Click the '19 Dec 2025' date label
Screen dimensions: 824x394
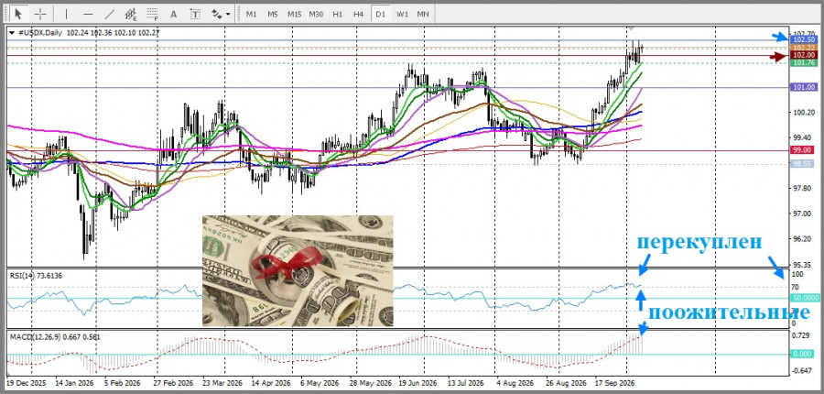pos(26,383)
